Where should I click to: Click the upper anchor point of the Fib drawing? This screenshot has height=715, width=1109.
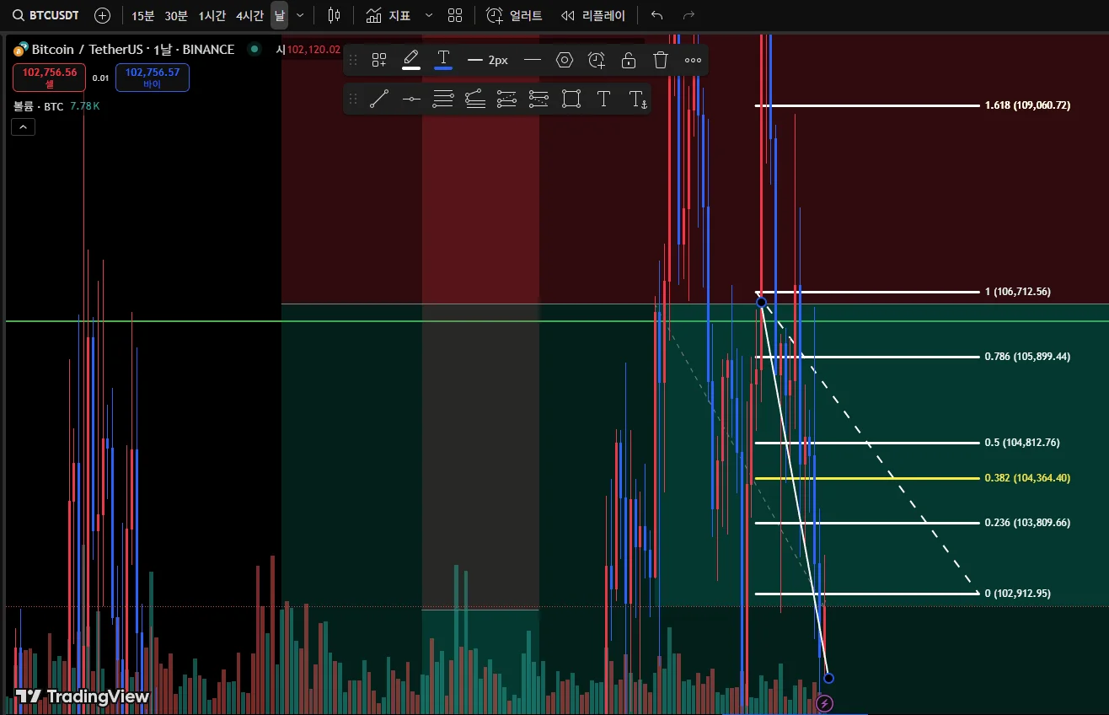pos(761,302)
